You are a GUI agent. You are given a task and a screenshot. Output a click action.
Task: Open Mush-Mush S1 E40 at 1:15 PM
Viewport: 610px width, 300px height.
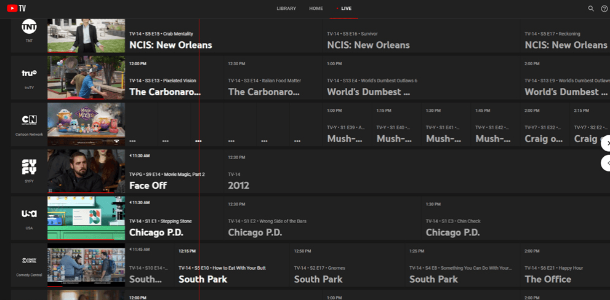(396, 124)
